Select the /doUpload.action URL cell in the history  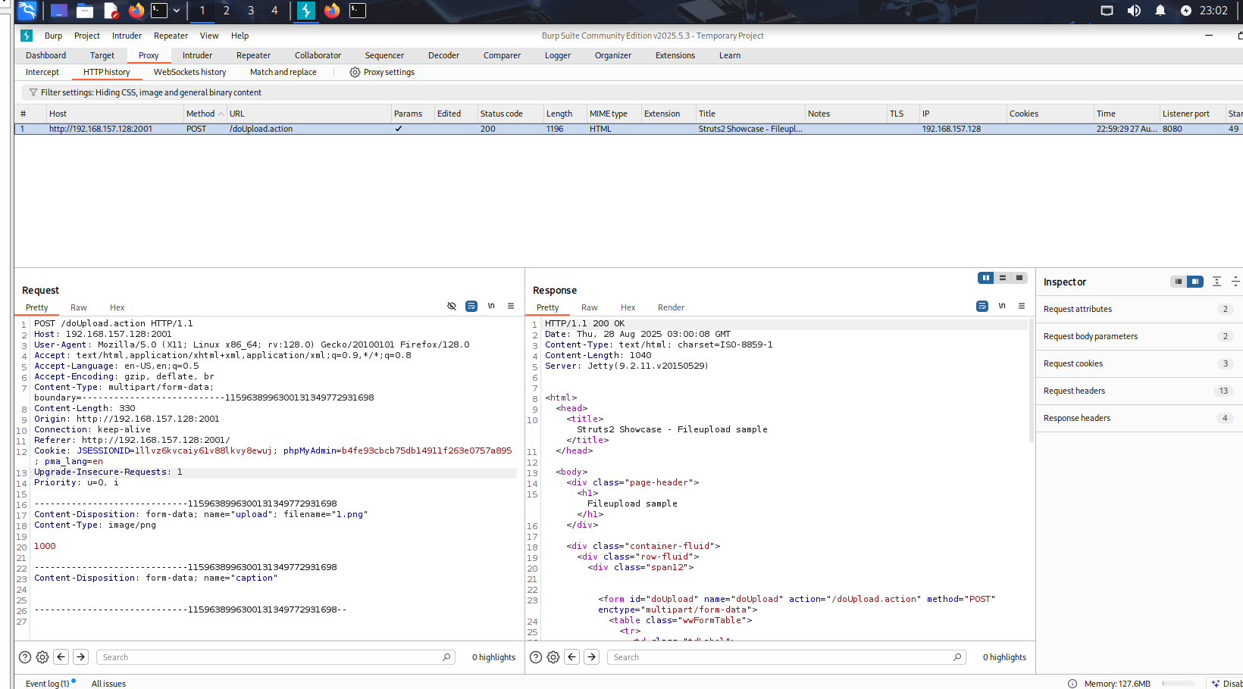[308, 129]
